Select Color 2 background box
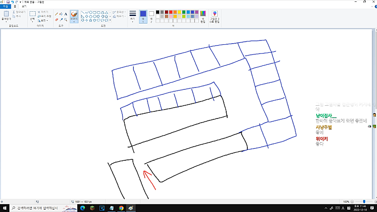The width and height of the screenshot is (377, 212). [151, 16]
